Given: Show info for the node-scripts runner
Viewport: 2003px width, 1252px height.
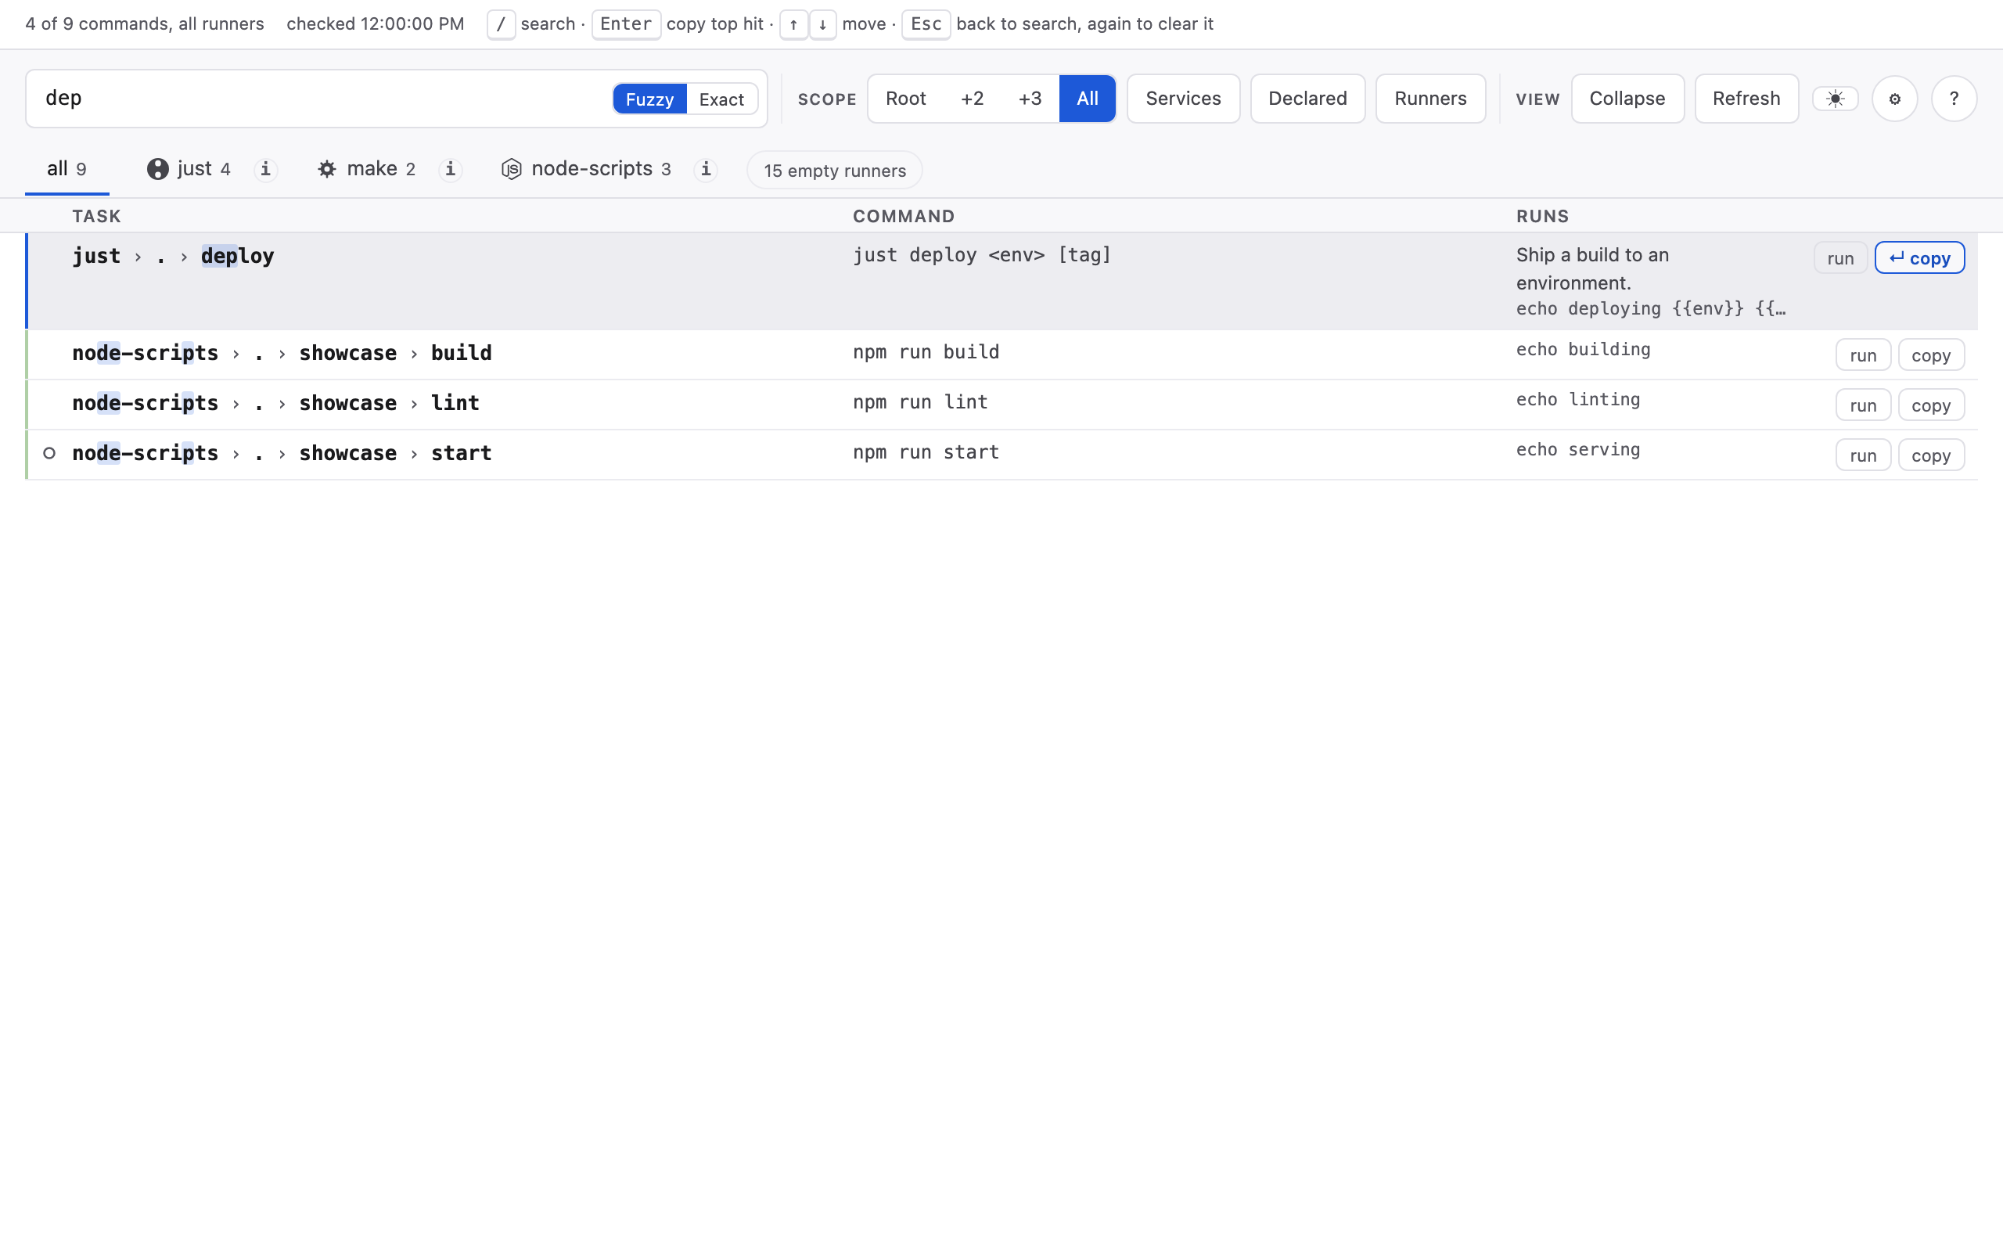Looking at the screenshot, I should point(706,169).
